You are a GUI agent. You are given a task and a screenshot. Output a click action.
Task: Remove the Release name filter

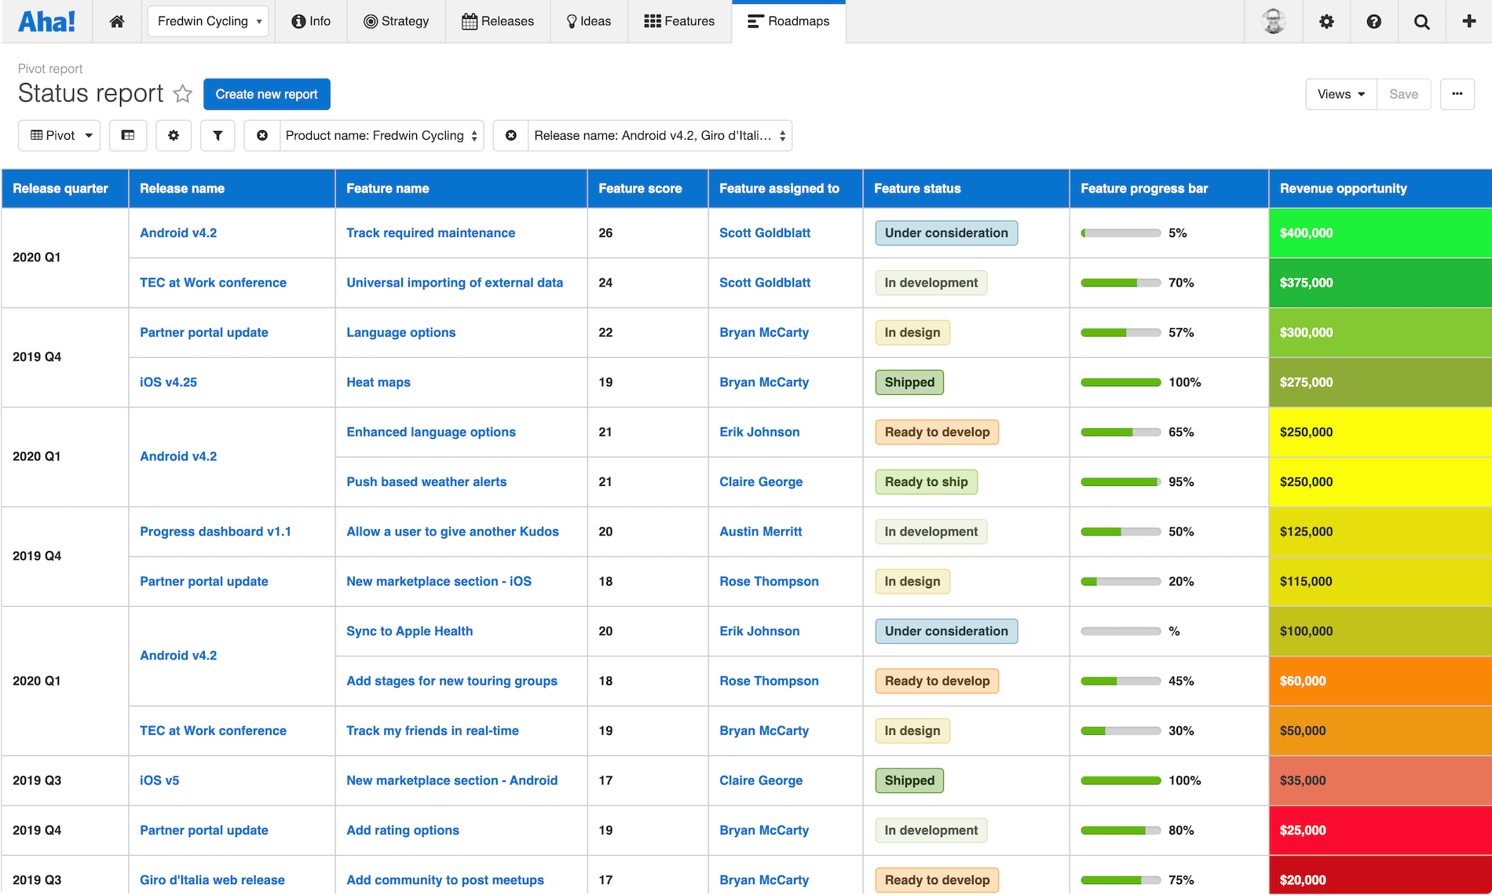511,135
